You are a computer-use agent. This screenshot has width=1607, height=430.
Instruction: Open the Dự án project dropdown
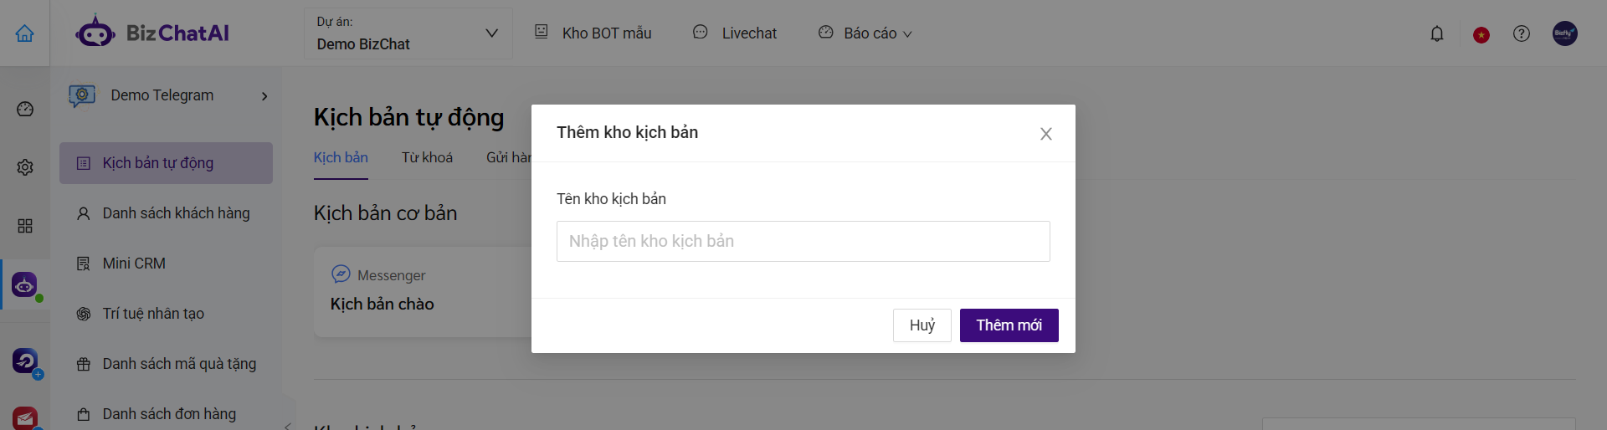408,33
